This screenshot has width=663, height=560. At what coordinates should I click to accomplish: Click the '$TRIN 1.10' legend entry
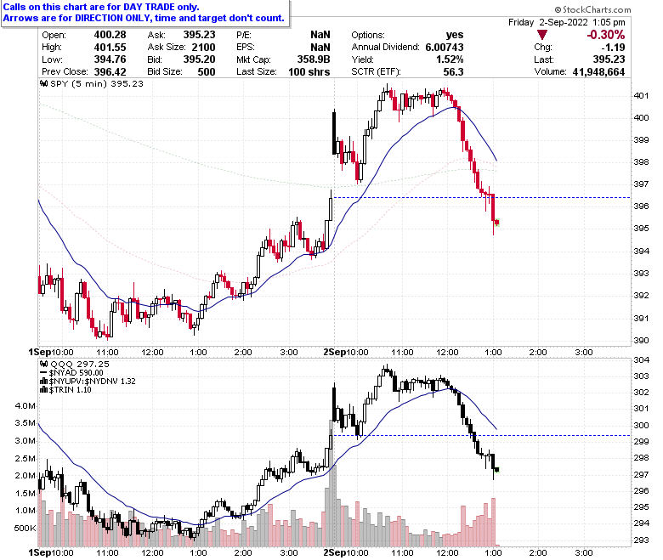point(71,390)
